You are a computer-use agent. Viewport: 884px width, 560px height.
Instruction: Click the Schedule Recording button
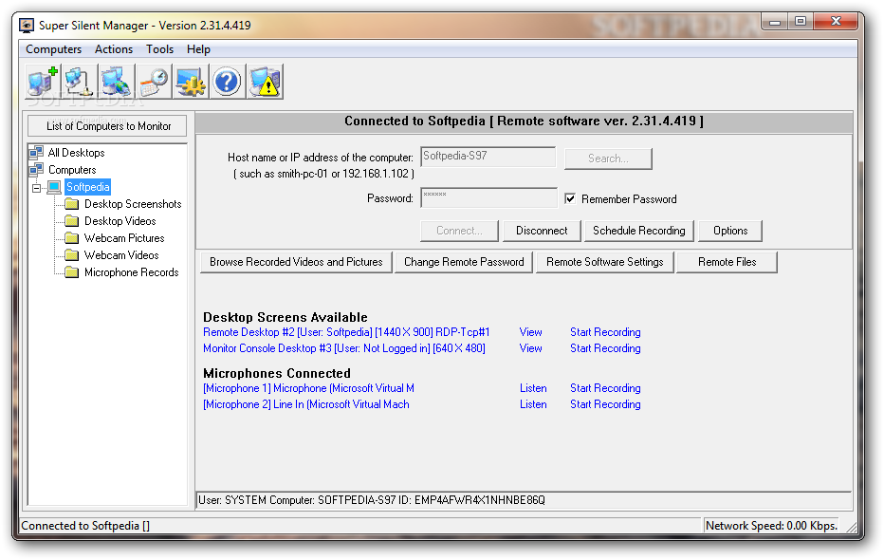638,231
